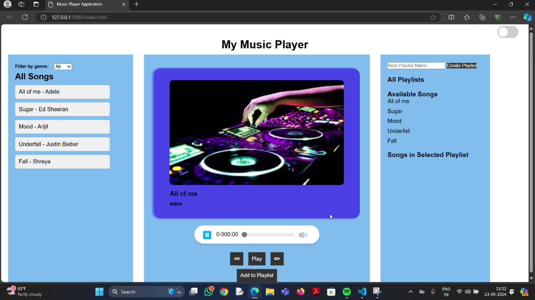
Task: Skip to next song with right arrow button
Action: click(x=277, y=259)
